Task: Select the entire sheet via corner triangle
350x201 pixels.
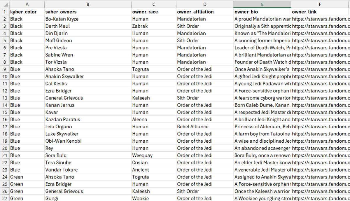Action: (x=5, y=4)
